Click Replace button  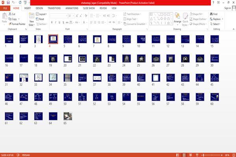point(217,19)
